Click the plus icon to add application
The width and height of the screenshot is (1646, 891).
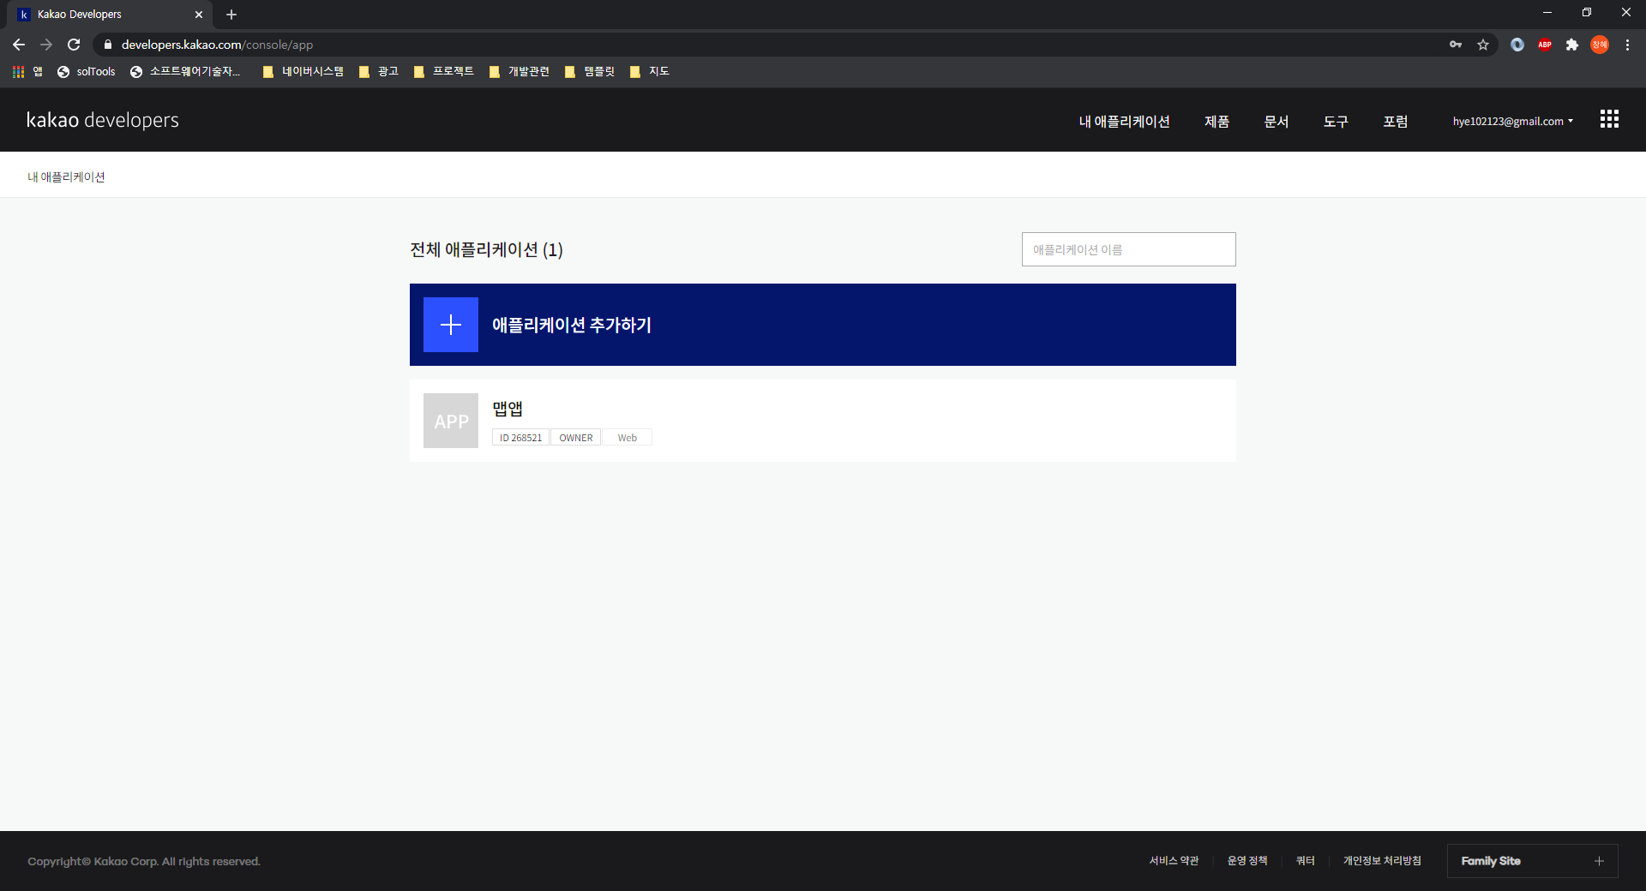[x=450, y=325]
